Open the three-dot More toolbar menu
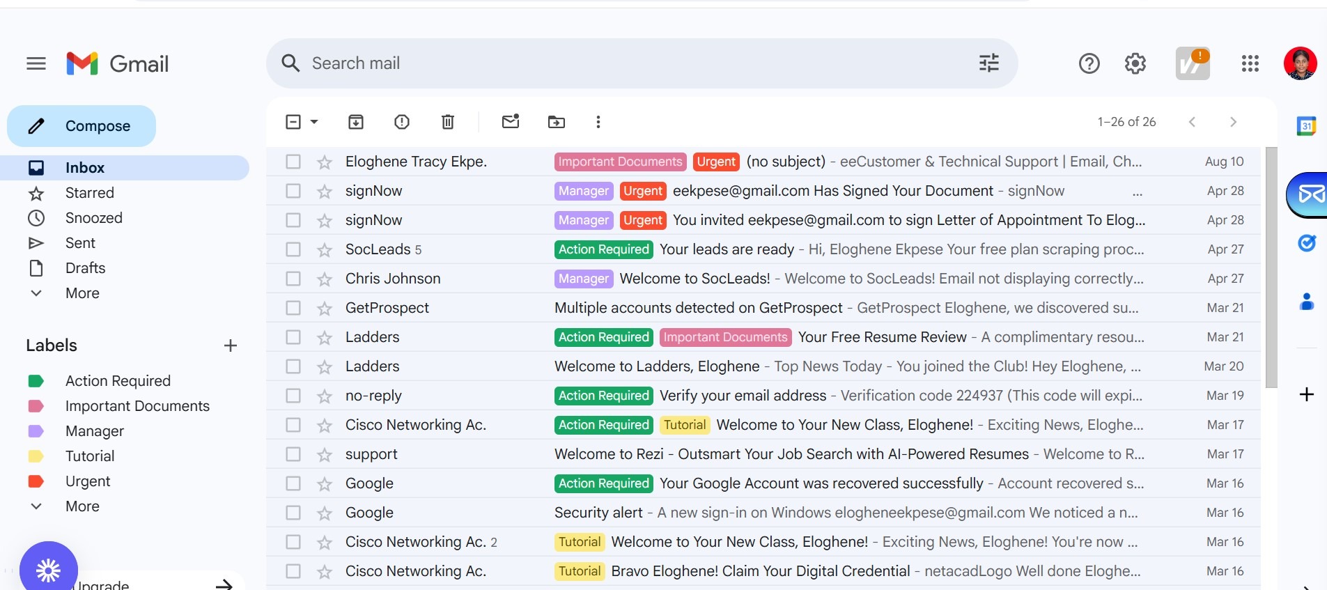 tap(598, 123)
